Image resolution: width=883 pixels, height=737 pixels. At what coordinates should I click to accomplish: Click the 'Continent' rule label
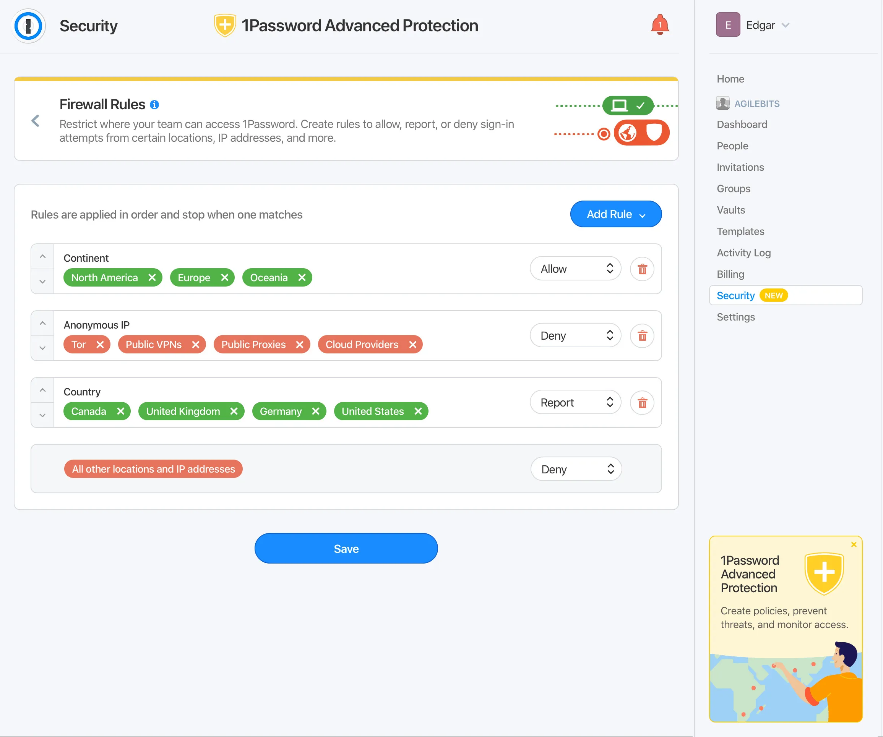pos(86,258)
